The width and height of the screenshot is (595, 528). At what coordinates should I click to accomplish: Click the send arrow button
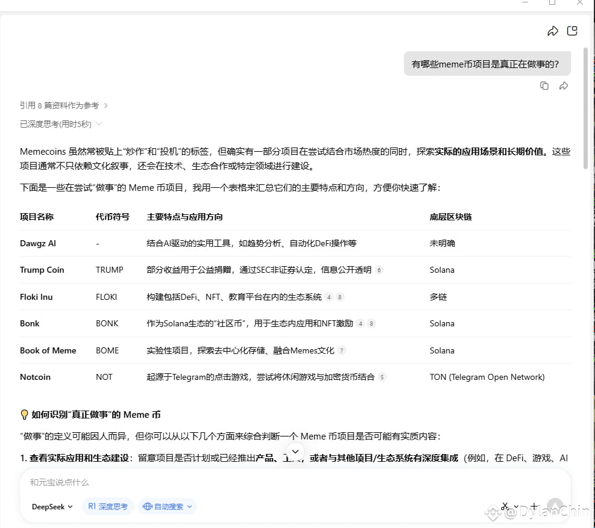coord(555,506)
